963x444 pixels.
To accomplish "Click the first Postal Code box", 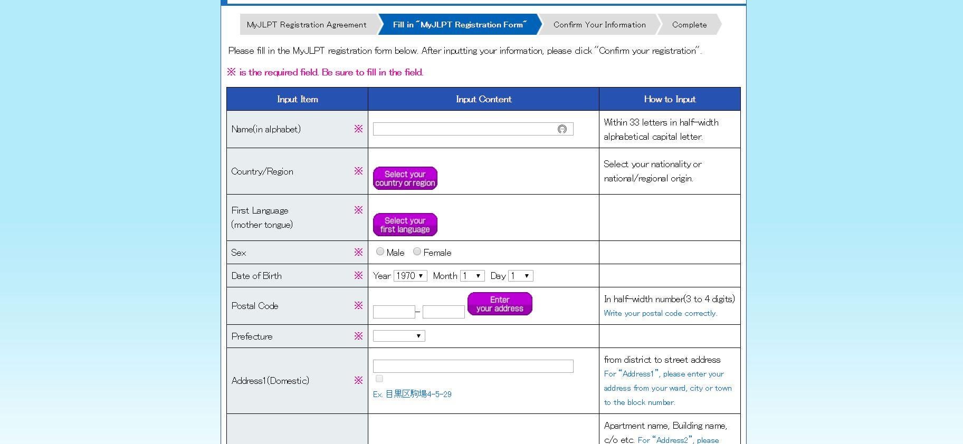I will point(394,312).
